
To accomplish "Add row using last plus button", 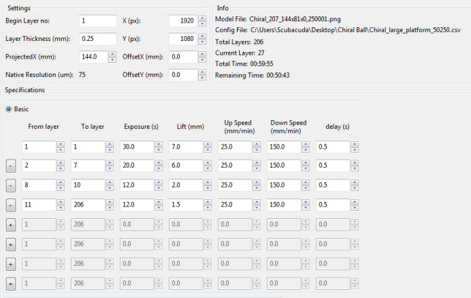I will tap(11, 283).
